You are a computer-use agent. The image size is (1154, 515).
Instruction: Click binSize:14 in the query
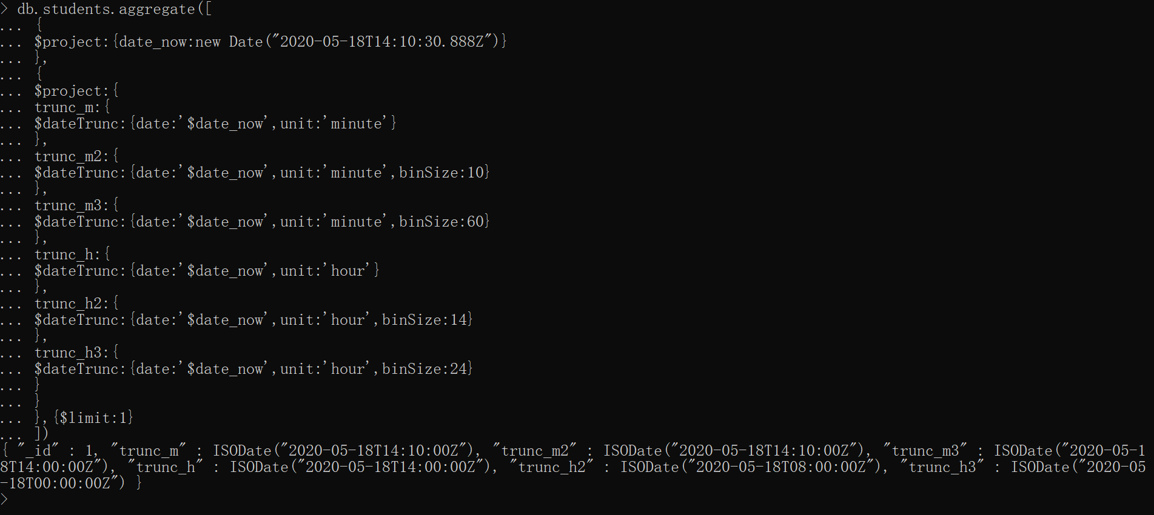(424, 320)
